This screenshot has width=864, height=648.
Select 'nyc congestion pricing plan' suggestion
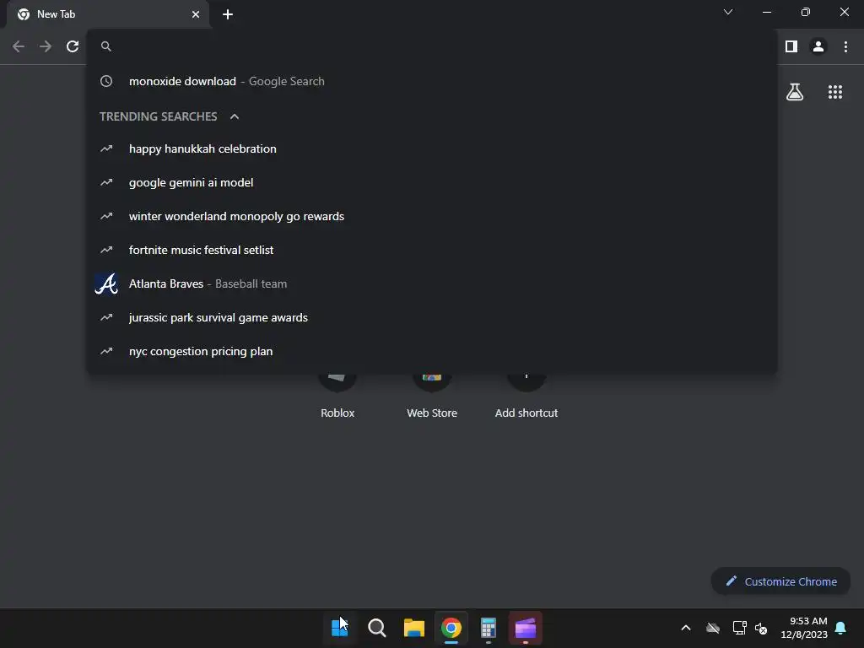tap(432, 351)
